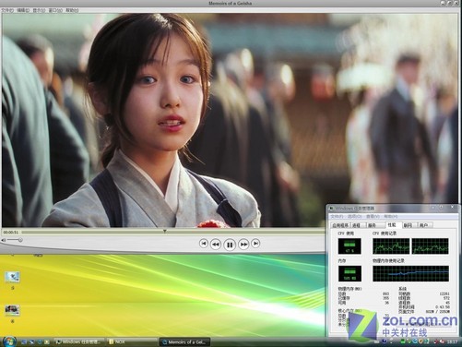462x347 pixels.
Task: Activate Memoirs of a Geisha taskbar button
Action: 184,341
